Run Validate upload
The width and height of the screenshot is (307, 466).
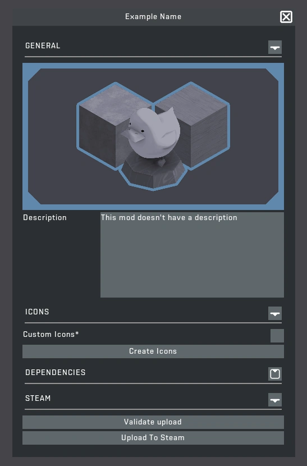153,422
